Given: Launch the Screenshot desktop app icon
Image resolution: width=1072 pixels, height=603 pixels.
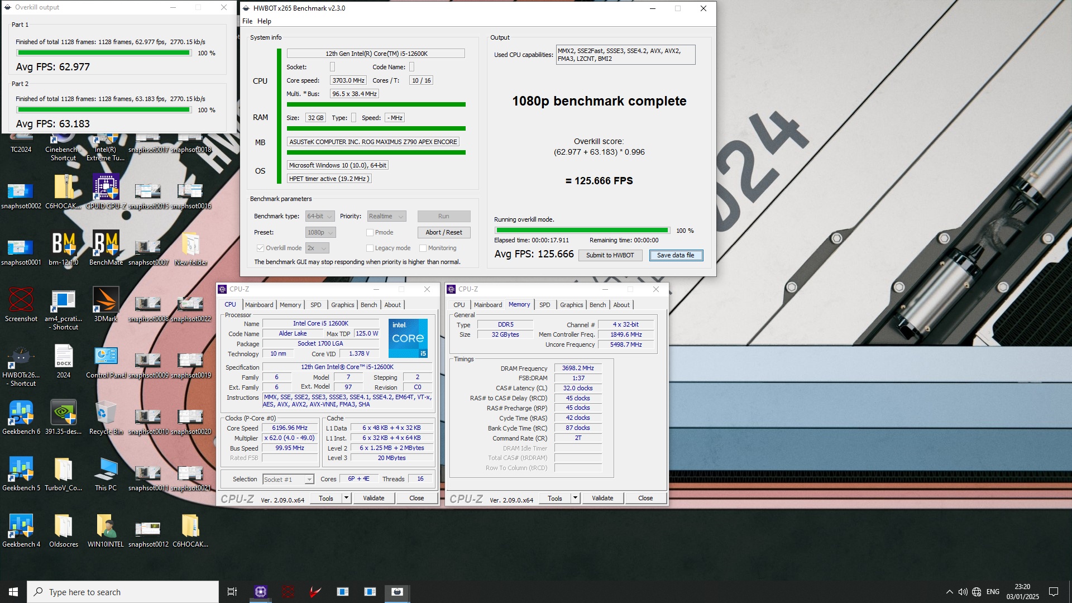Looking at the screenshot, I should (x=21, y=304).
